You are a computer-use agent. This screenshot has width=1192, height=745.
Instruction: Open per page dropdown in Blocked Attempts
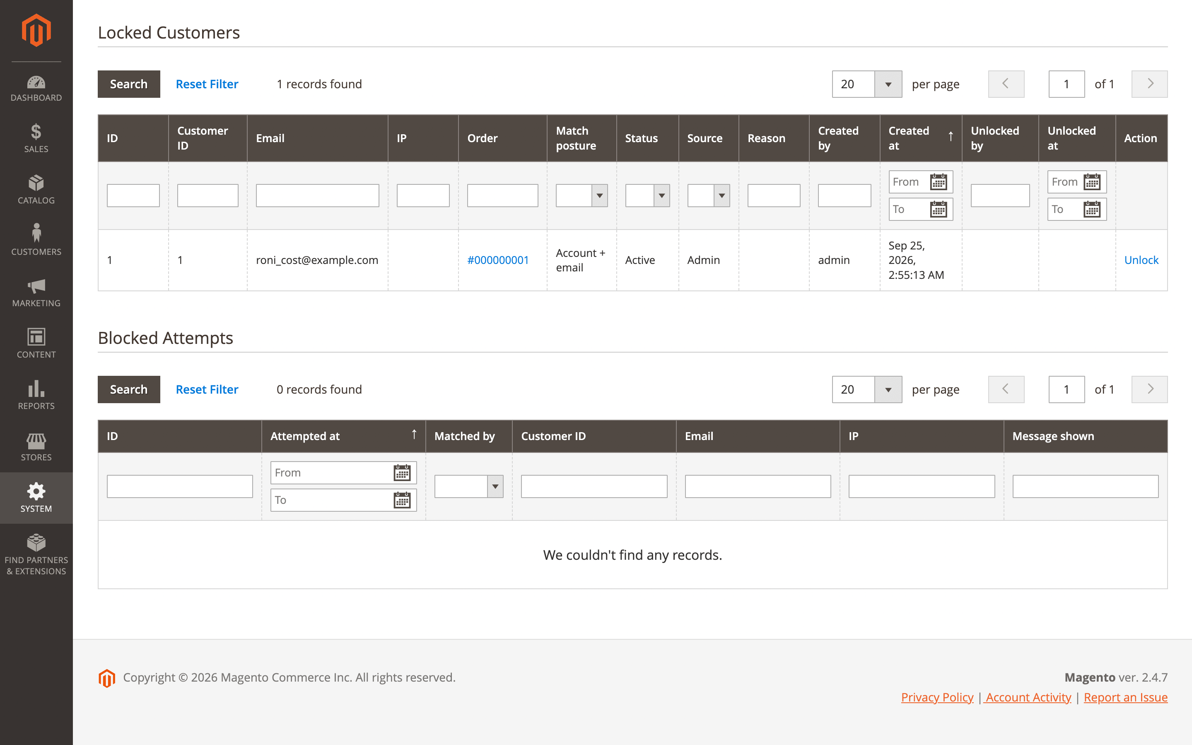pyautogui.click(x=866, y=390)
